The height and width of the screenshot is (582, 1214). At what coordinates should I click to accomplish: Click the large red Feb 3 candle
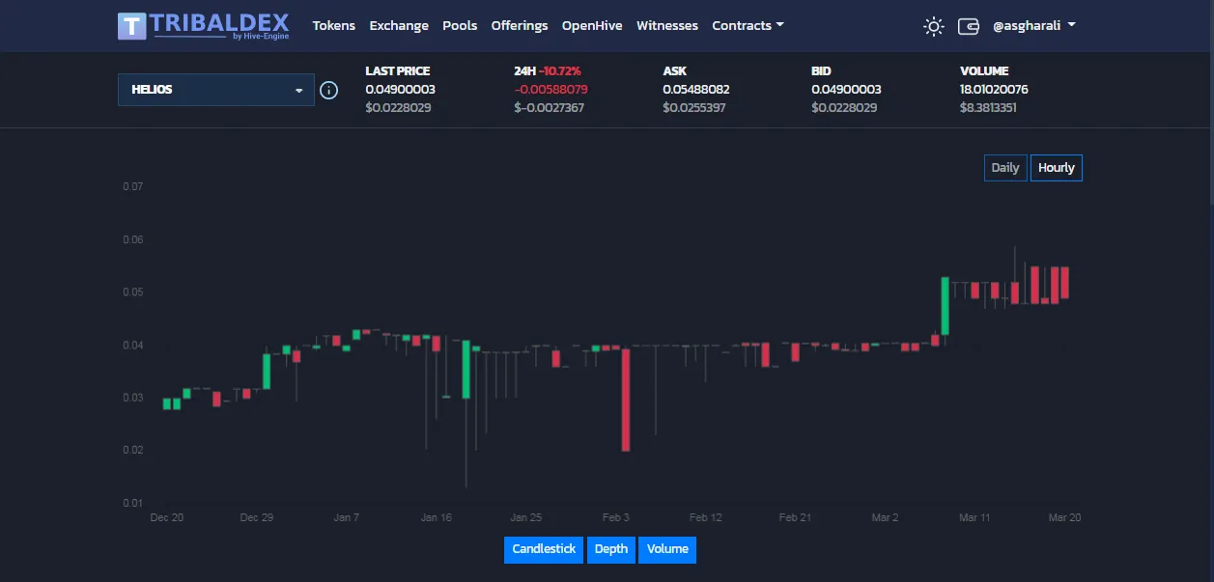[x=626, y=400]
